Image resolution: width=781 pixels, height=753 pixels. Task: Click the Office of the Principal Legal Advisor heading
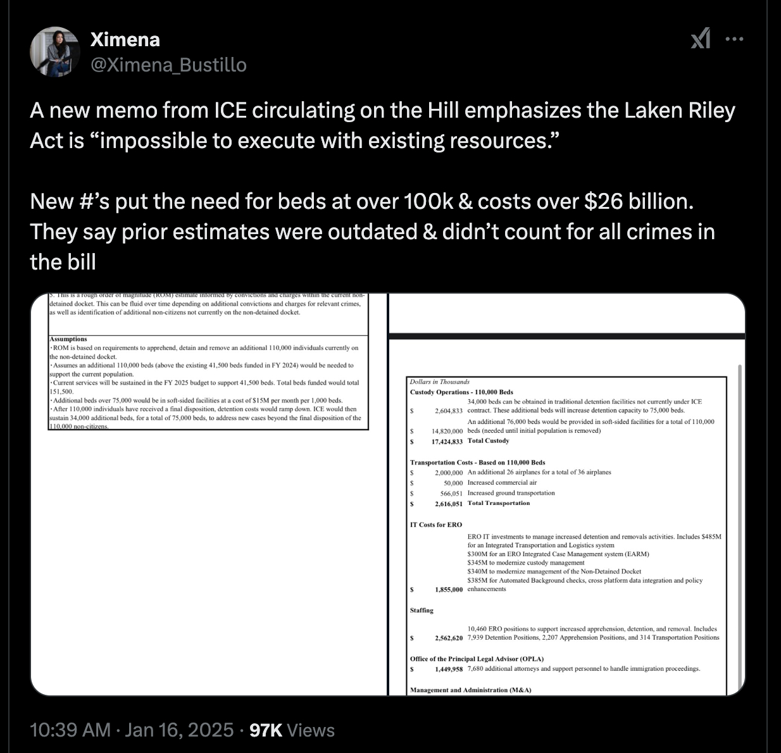[477, 659]
